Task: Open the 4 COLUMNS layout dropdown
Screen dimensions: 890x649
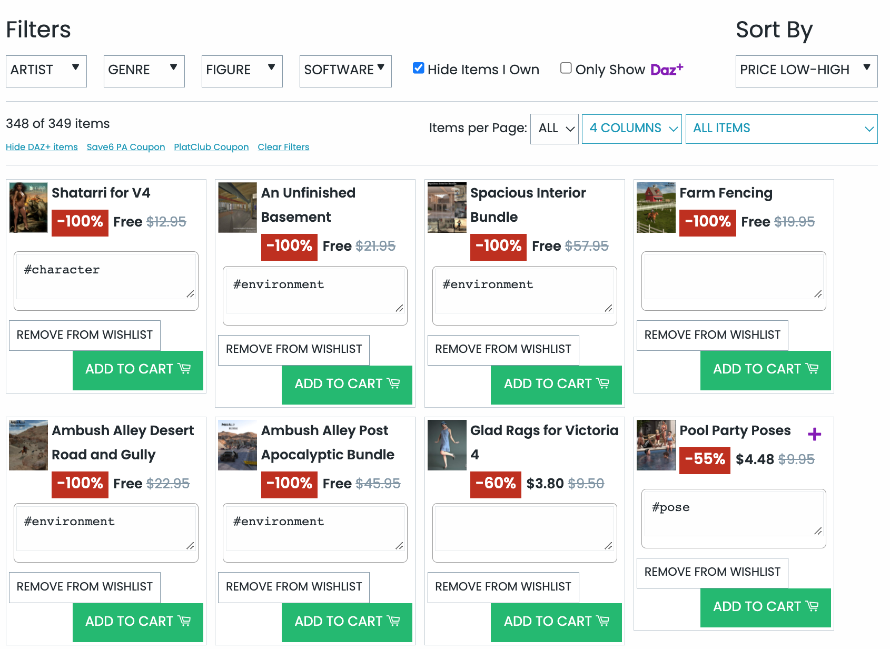Action: pyautogui.click(x=631, y=129)
